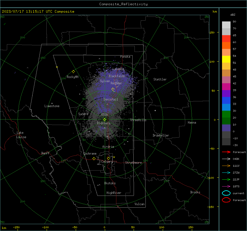The width and height of the screenshot is (247, 231).
Task: Click the Limestone label
Action: coord(52,106)
